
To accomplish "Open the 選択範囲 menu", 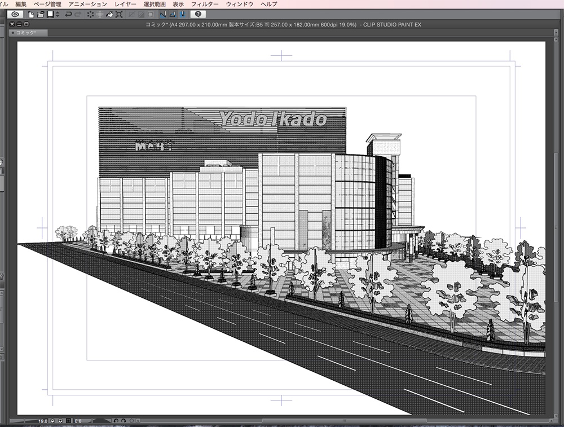I will click(x=155, y=4).
